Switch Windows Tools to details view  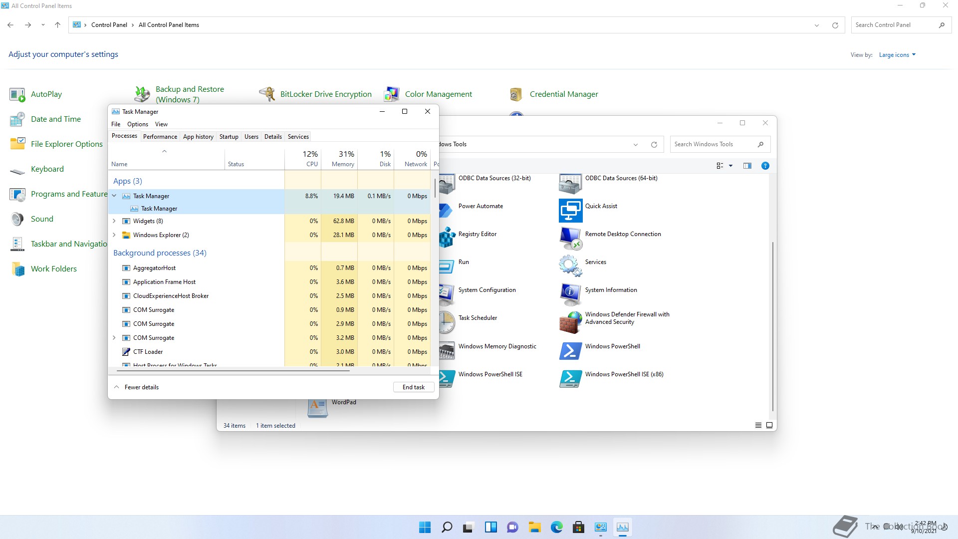[758, 425]
